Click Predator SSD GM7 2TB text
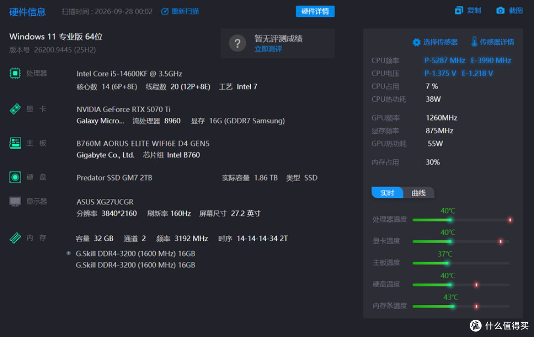 (x=114, y=178)
